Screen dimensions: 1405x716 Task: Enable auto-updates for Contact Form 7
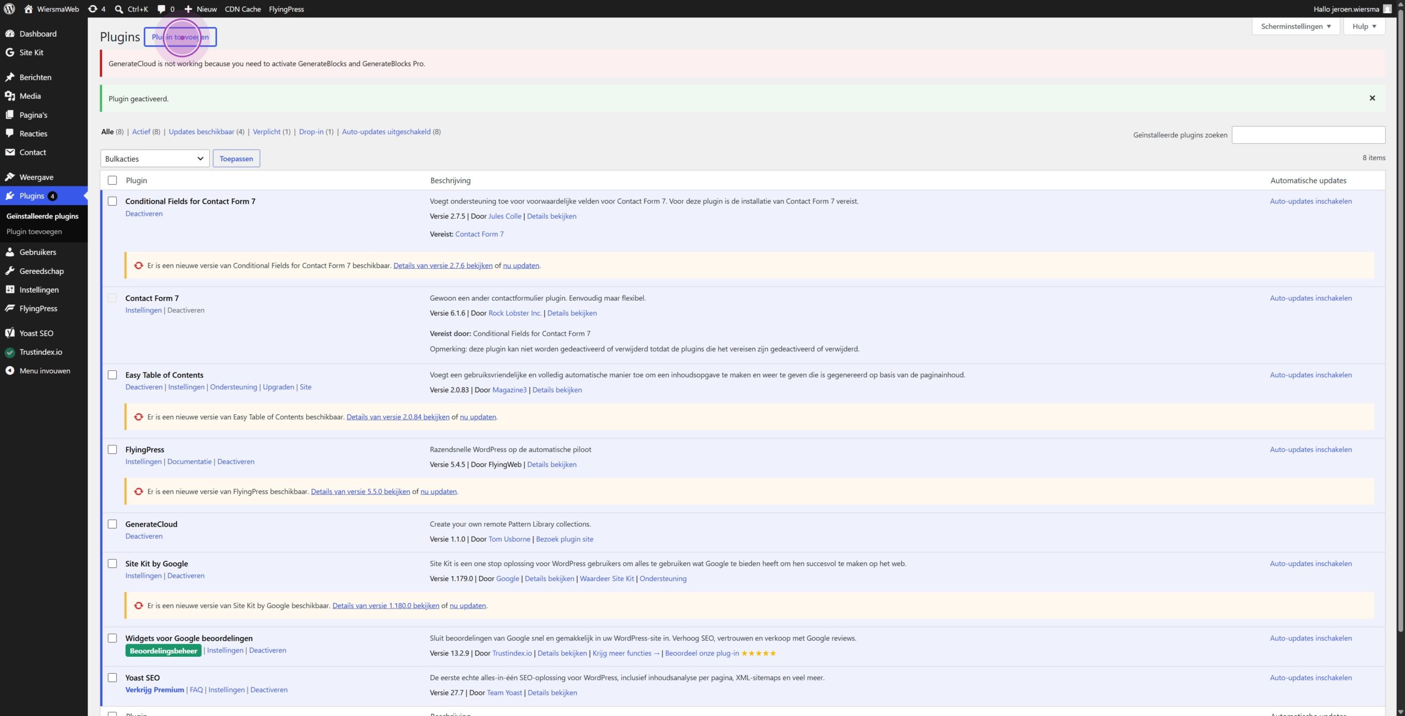[x=1311, y=298]
